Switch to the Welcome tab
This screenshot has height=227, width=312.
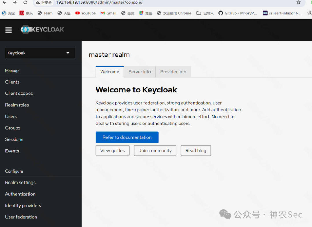point(110,72)
